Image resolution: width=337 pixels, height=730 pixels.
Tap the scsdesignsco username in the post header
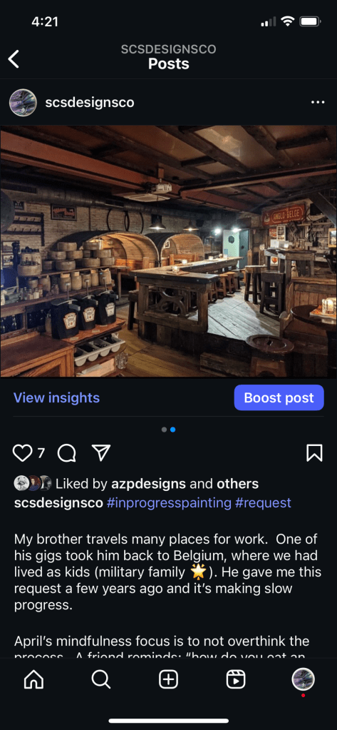90,103
